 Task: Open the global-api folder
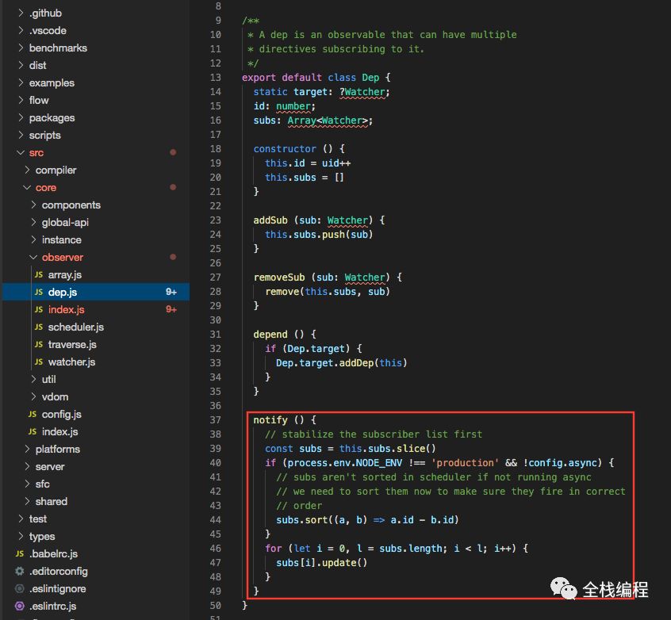(65, 223)
